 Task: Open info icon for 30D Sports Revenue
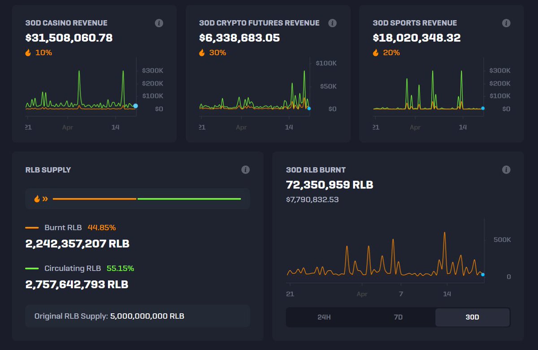(506, 23)
